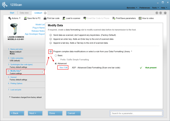The width and height of the screenshot is (170, 121).
Task: Click the Search for a parameter field
Action: point(136,113)
